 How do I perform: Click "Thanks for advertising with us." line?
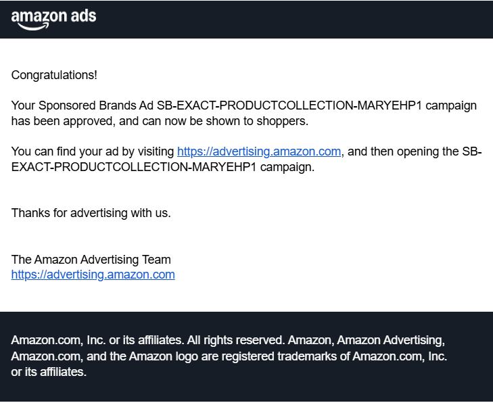[91, 213]
